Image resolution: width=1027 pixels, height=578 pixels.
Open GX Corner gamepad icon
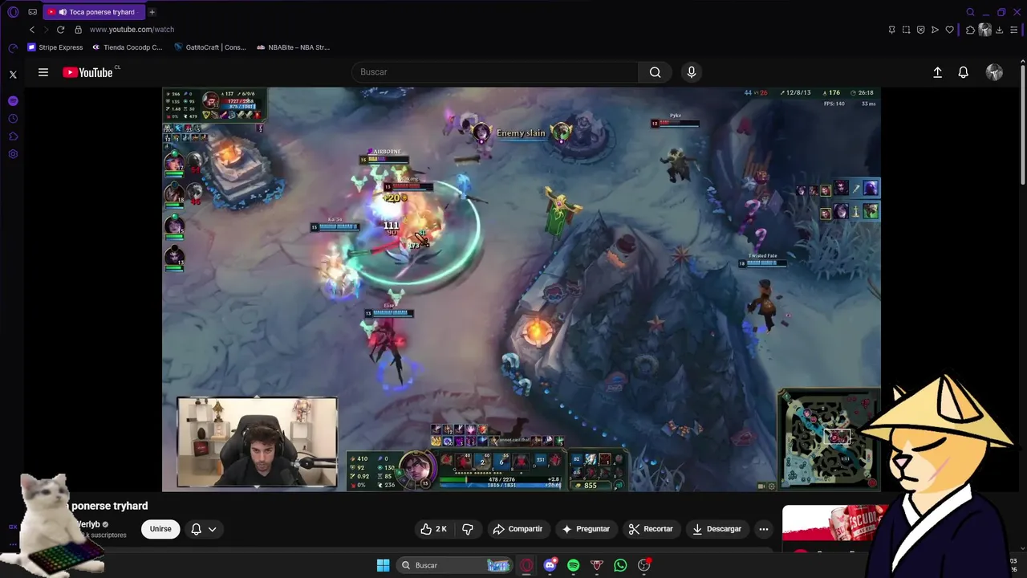33,12
